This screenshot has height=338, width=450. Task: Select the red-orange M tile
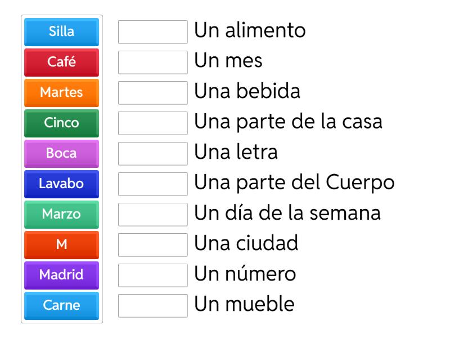pyautogui.click(x=62, y=244)
